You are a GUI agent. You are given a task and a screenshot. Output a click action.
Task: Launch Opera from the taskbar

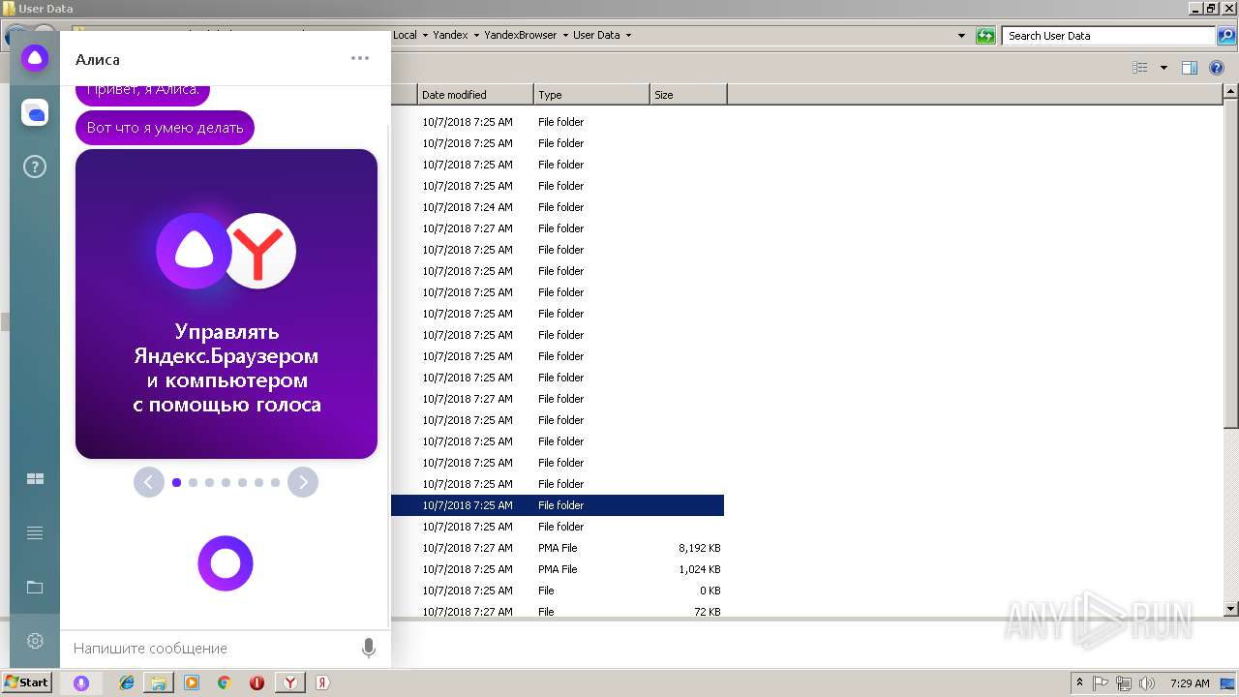[257, 682]
